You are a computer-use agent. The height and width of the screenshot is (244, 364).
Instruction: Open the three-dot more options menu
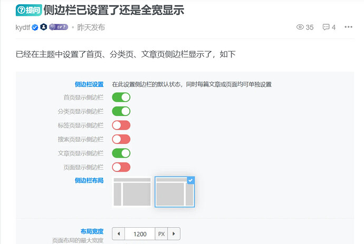[x=348, y=27]
